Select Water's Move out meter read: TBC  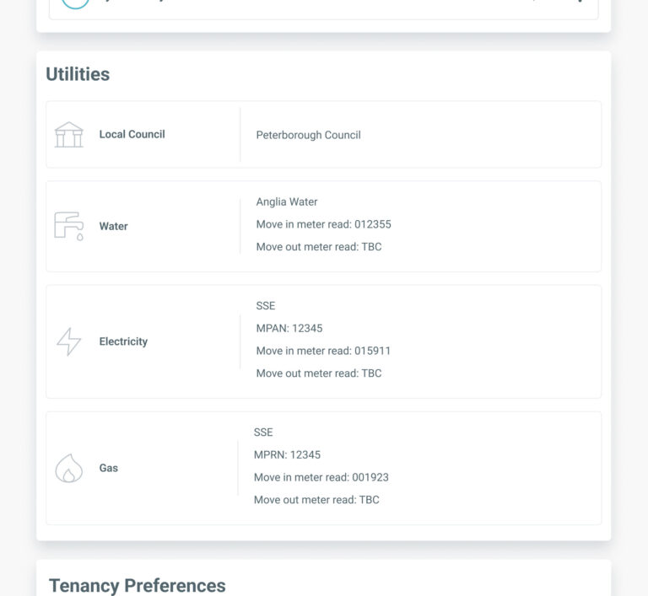tap(319, 247)
